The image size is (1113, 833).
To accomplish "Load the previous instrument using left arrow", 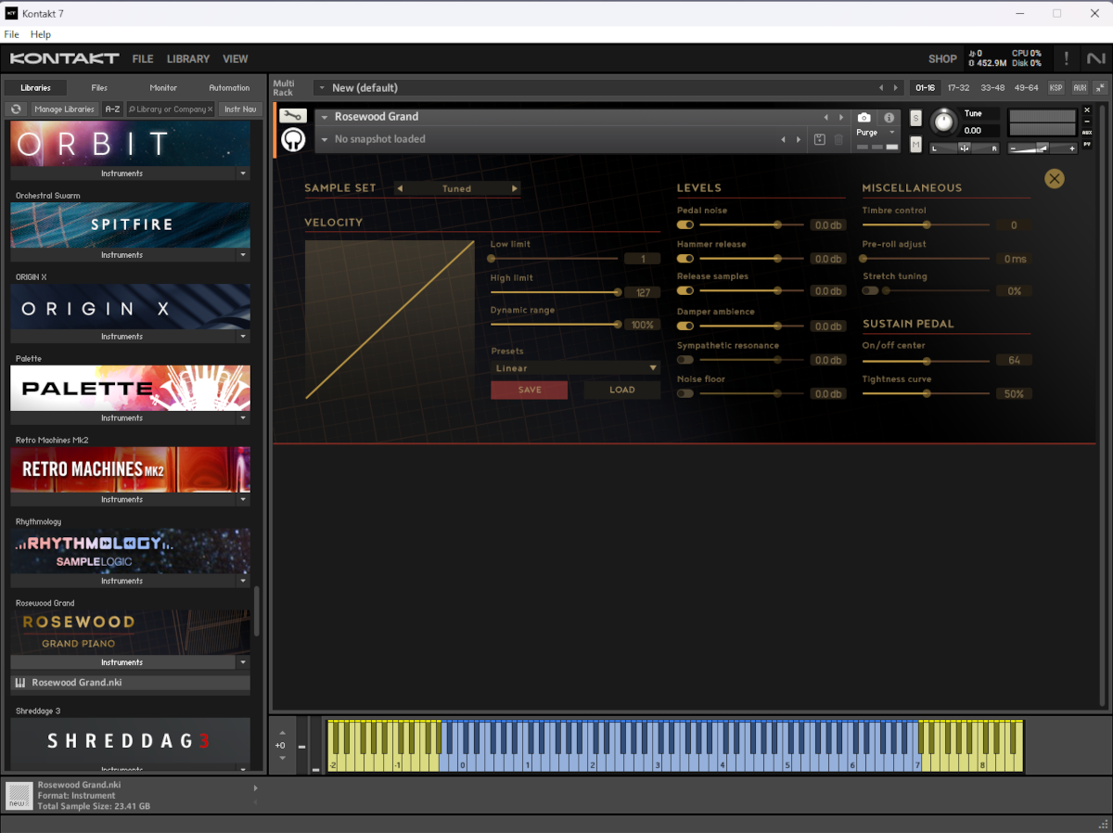I will click(x=825, y=117).
